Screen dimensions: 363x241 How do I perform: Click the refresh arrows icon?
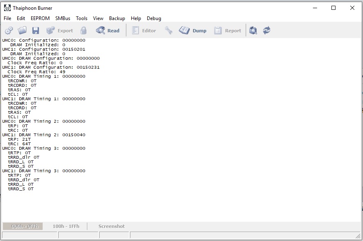pyautogui.click(x=267, y=30)
